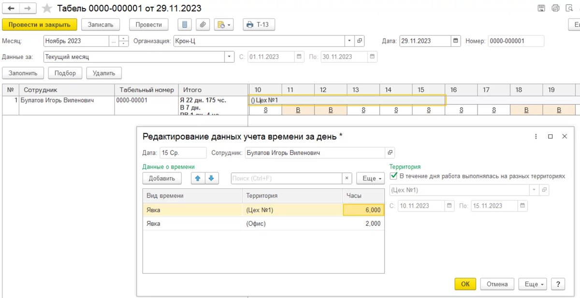
Task: Click the printer icon in title bar
Action: coord(555,8)
